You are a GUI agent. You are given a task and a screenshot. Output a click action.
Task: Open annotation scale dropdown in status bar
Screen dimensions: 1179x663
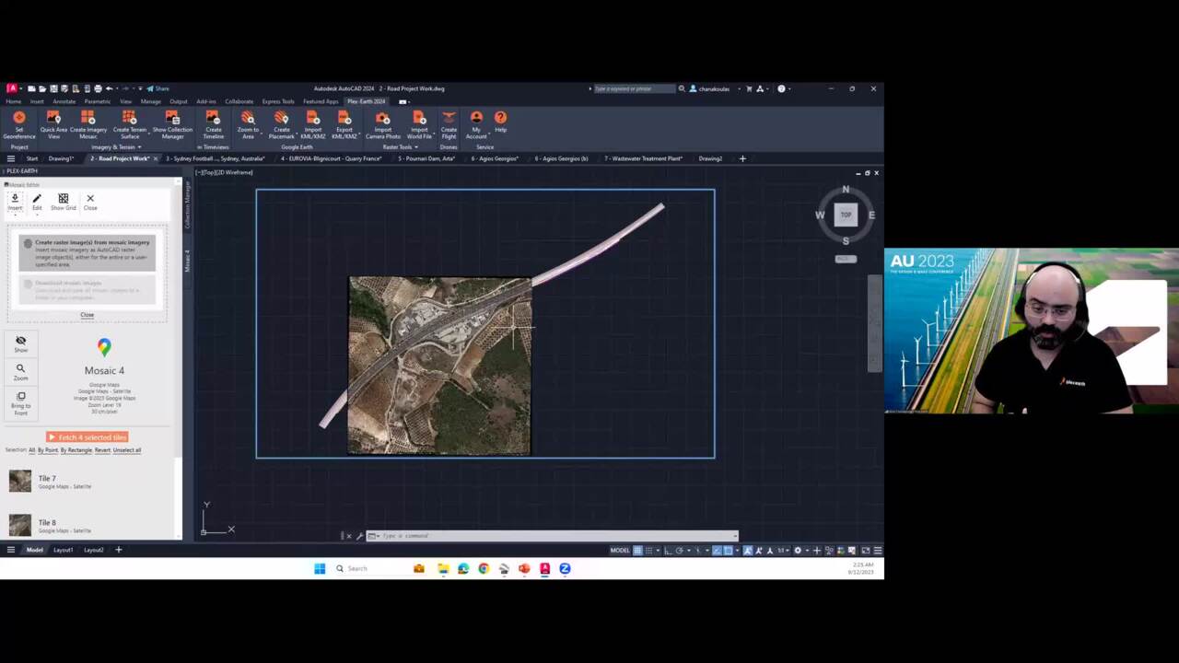(782, 551)
